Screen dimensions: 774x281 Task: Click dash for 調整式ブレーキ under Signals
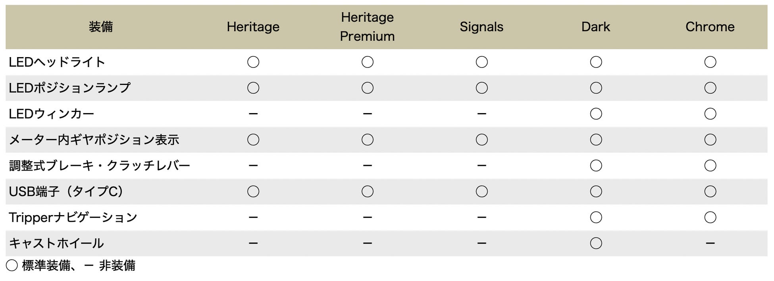pos(481,166)
